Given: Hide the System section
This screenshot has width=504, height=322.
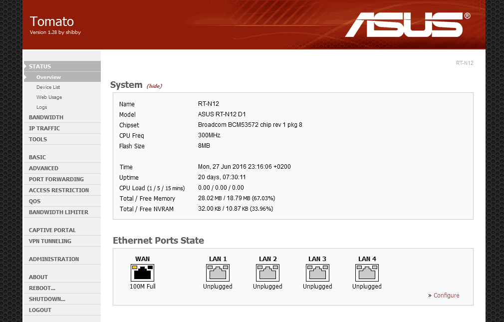Looking at the screenshot, I should 154,86.
